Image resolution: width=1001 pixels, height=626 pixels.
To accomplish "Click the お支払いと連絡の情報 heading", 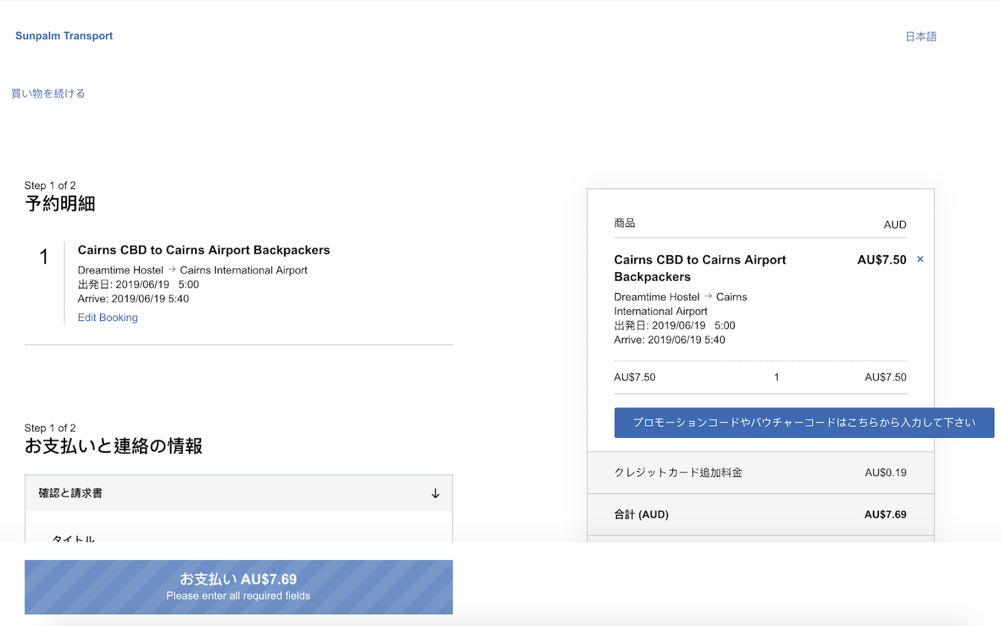I will click(113, 446).
